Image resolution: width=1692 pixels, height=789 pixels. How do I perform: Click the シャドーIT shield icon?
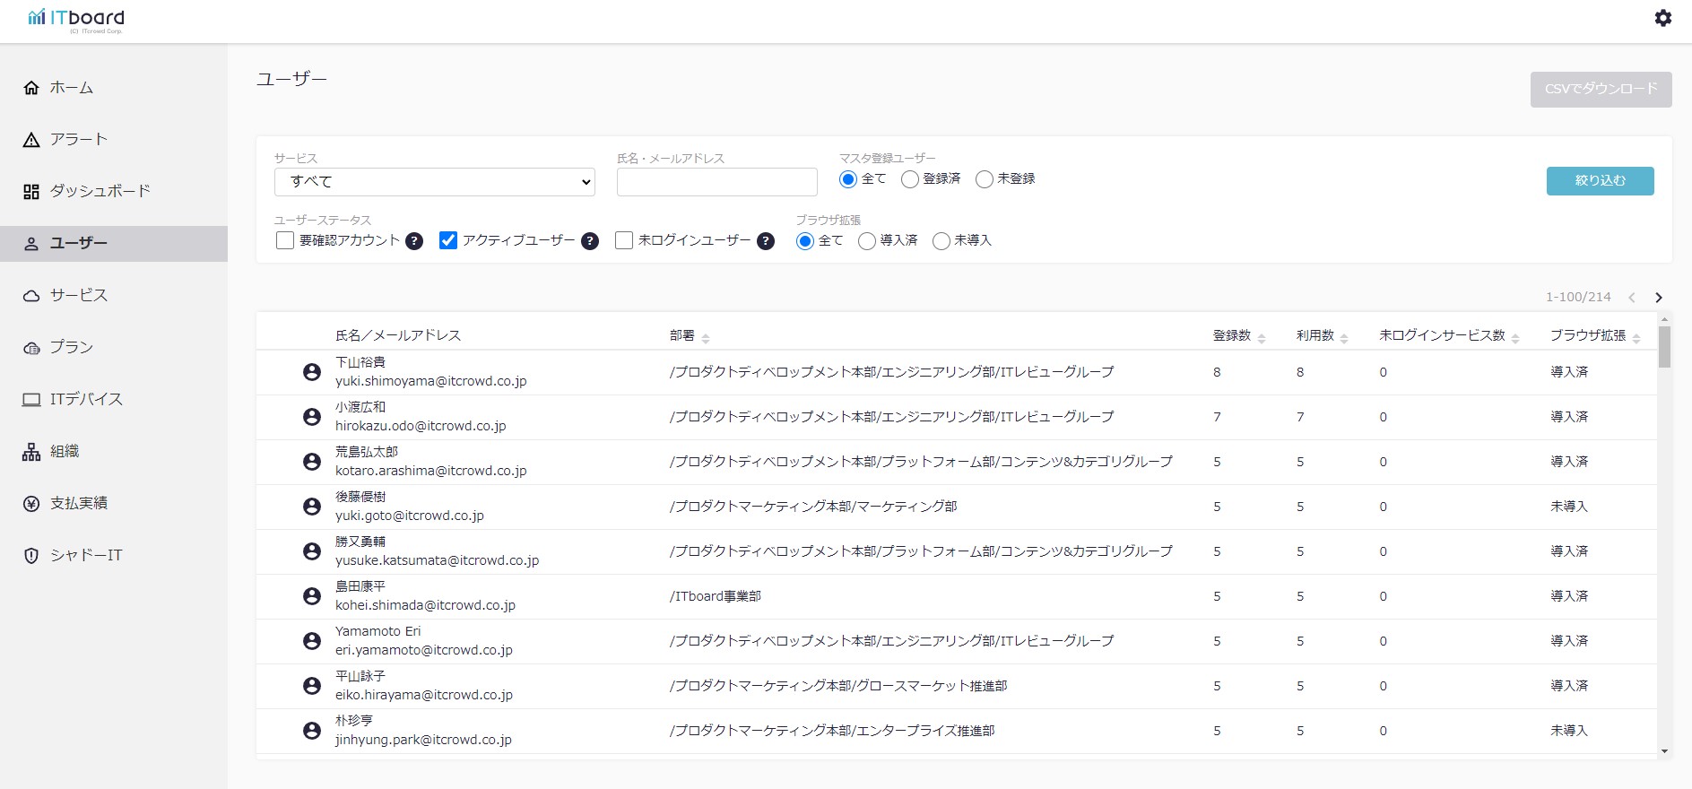point(31,556)
